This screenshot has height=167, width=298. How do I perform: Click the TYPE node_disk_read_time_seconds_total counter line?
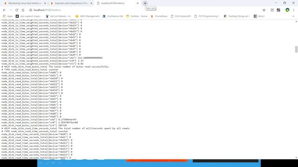[x=35, y=131]
